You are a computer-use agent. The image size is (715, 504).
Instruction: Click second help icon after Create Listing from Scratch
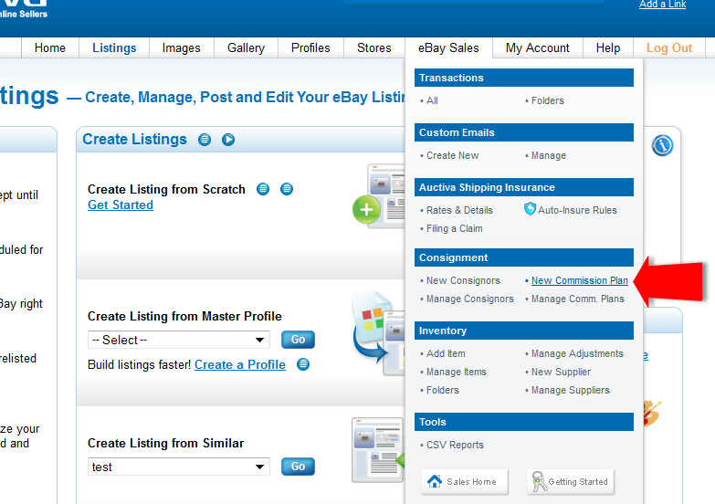tap(287, 189)
